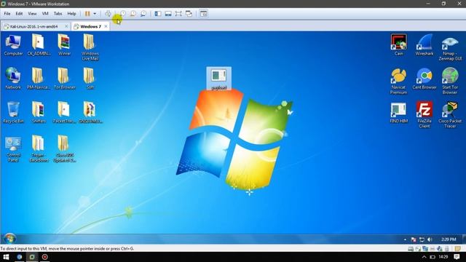
Task: Open the Windows 7 volume control
Action: [x=430, y=239]
